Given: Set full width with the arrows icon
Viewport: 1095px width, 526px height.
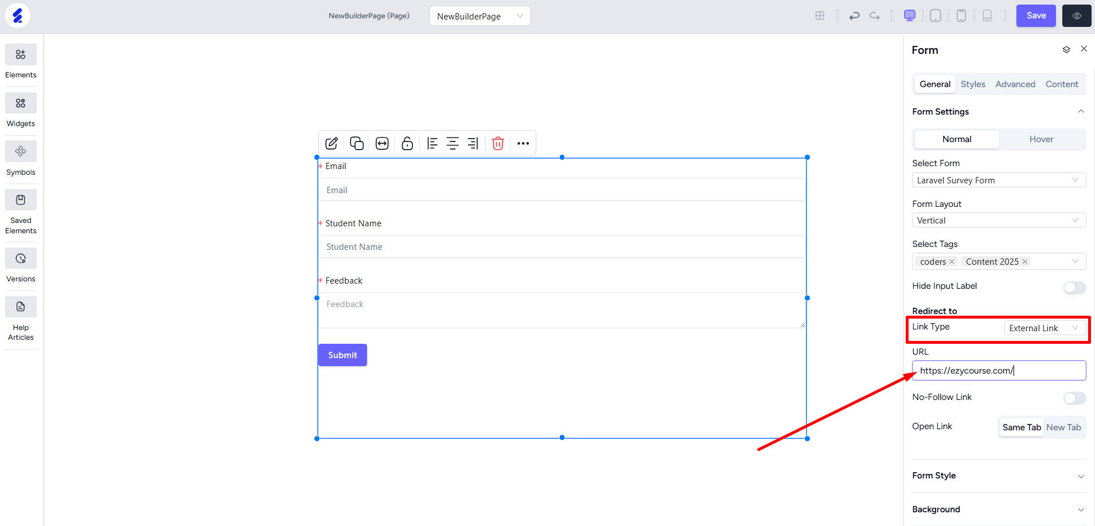Looking at the screenshot, I should click(382, 143).
